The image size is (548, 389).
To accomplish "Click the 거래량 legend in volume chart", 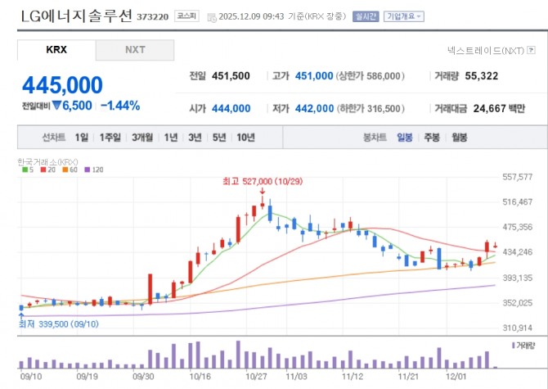I will point(523,346).
